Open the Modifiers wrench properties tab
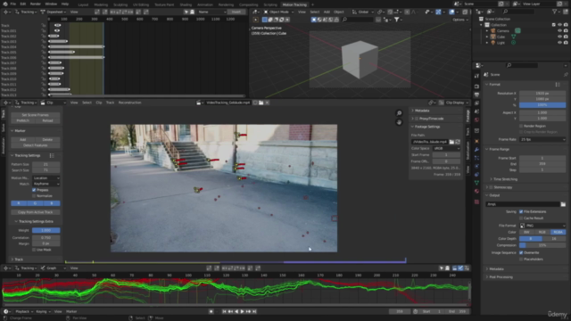Image resolution: width=571 pixels, height=321 pixels. tap(476, 150)
